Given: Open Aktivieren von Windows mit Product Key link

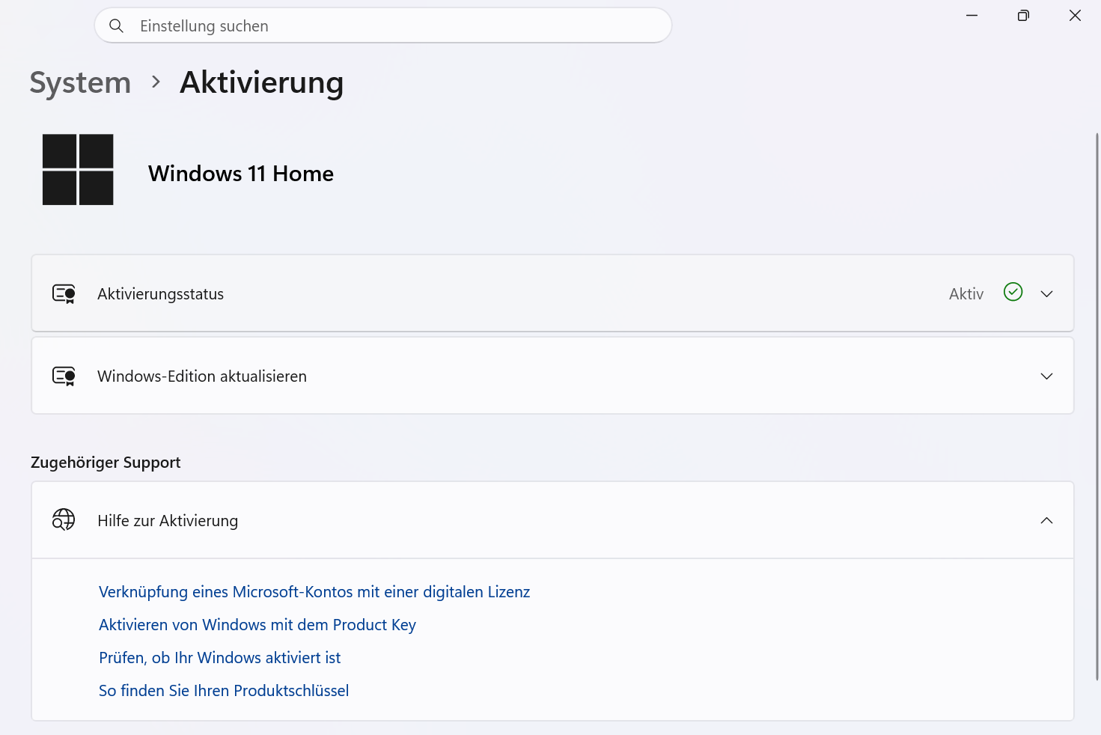Looking at the screenshot, I should [257, 625].
